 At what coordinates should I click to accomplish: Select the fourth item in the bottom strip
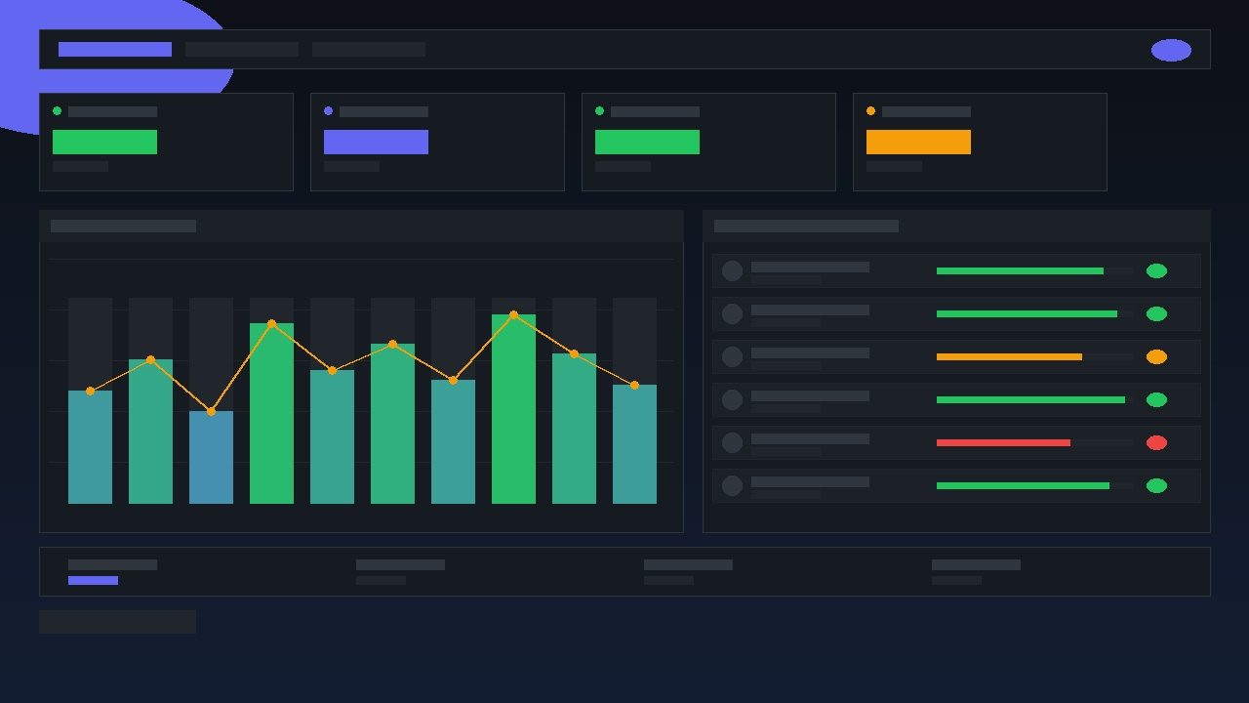976,572
